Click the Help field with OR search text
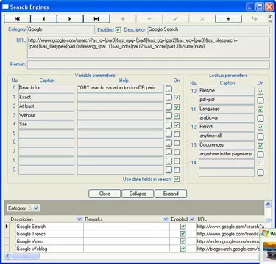The height and width of the screenshot is (264, 276). pos(121,88)
